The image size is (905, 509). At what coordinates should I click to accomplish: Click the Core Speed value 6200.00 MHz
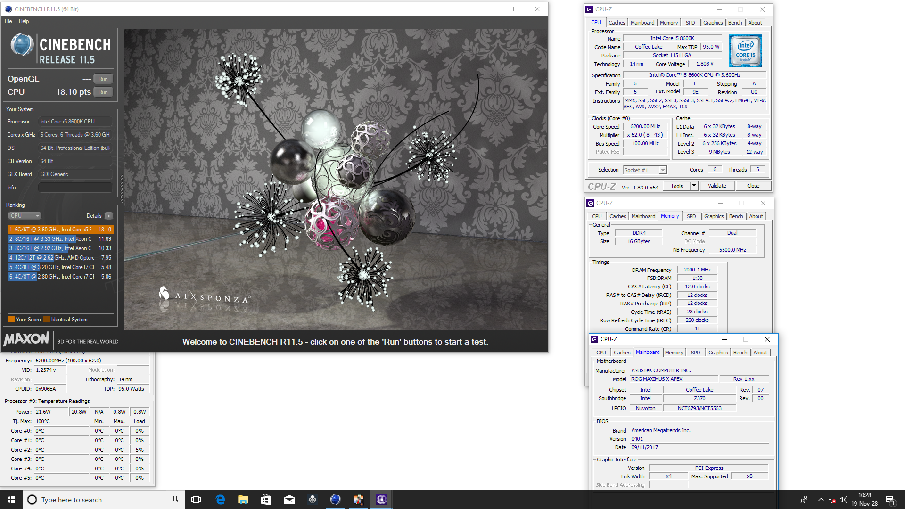click(x=645, y=127)
